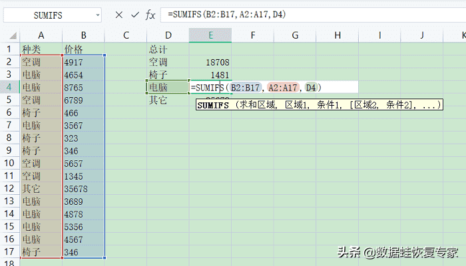The height and width of the screenshot is (266, 466).
Task: Select row 12 header
Action: pyautogui.click(x=9, y=188)
